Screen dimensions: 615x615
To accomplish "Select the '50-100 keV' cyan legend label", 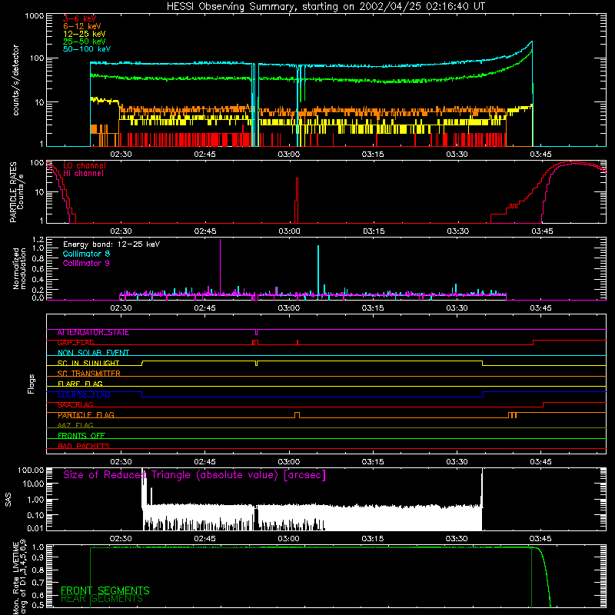I will click(87, 49).
